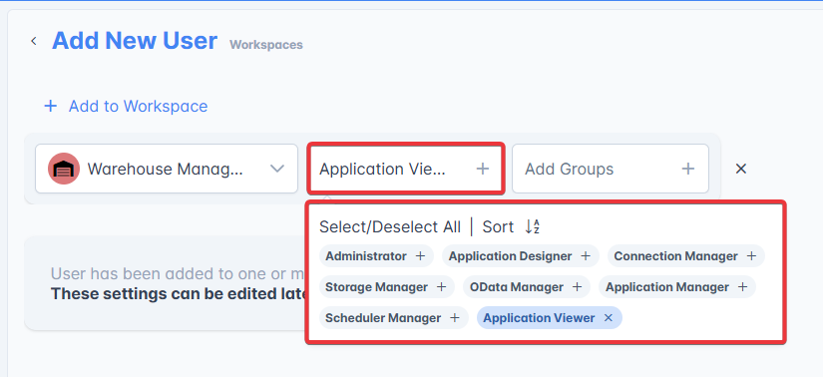This screenshot has width=823, height=377.
Task: Select the Connection Manager role chip
Action: [686, 256]
